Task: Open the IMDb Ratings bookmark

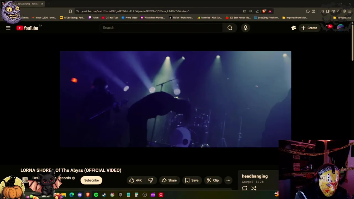Action: (72, 18)
